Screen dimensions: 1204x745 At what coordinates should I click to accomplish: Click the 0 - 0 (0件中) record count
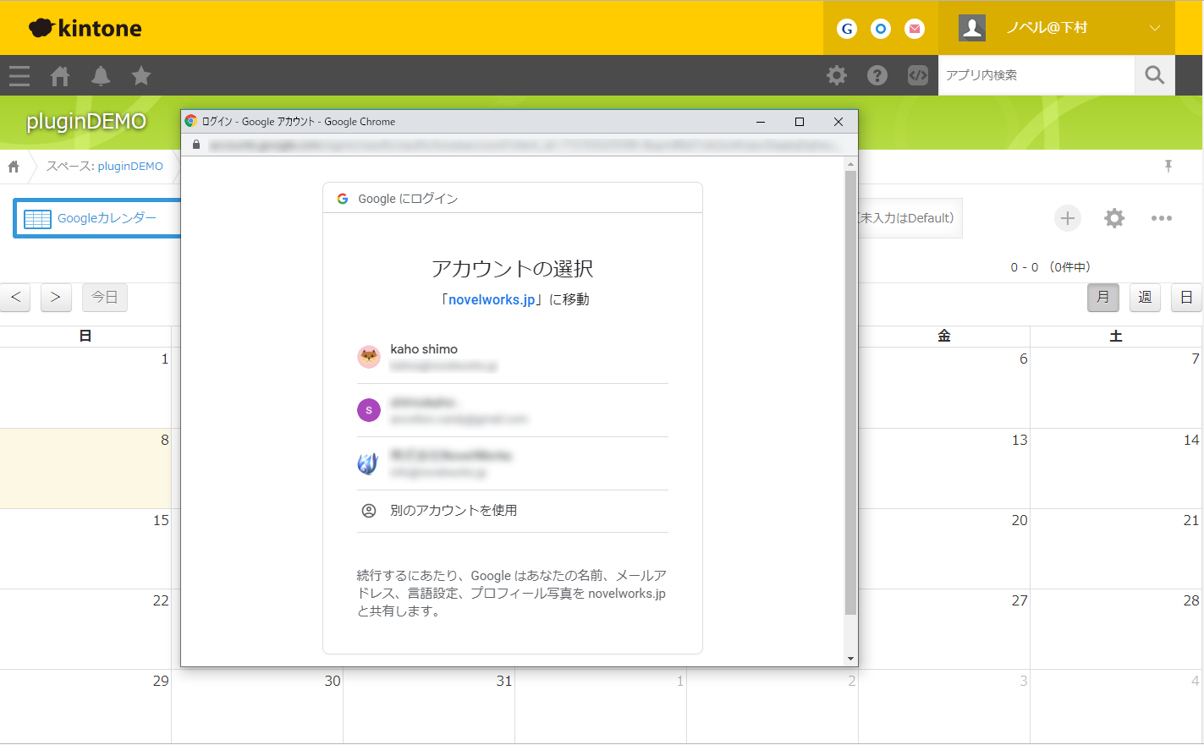coord(1051,267)
